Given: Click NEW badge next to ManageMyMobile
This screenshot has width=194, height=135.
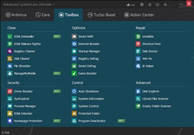Looking at the screenshot, I should coord(57,73).
